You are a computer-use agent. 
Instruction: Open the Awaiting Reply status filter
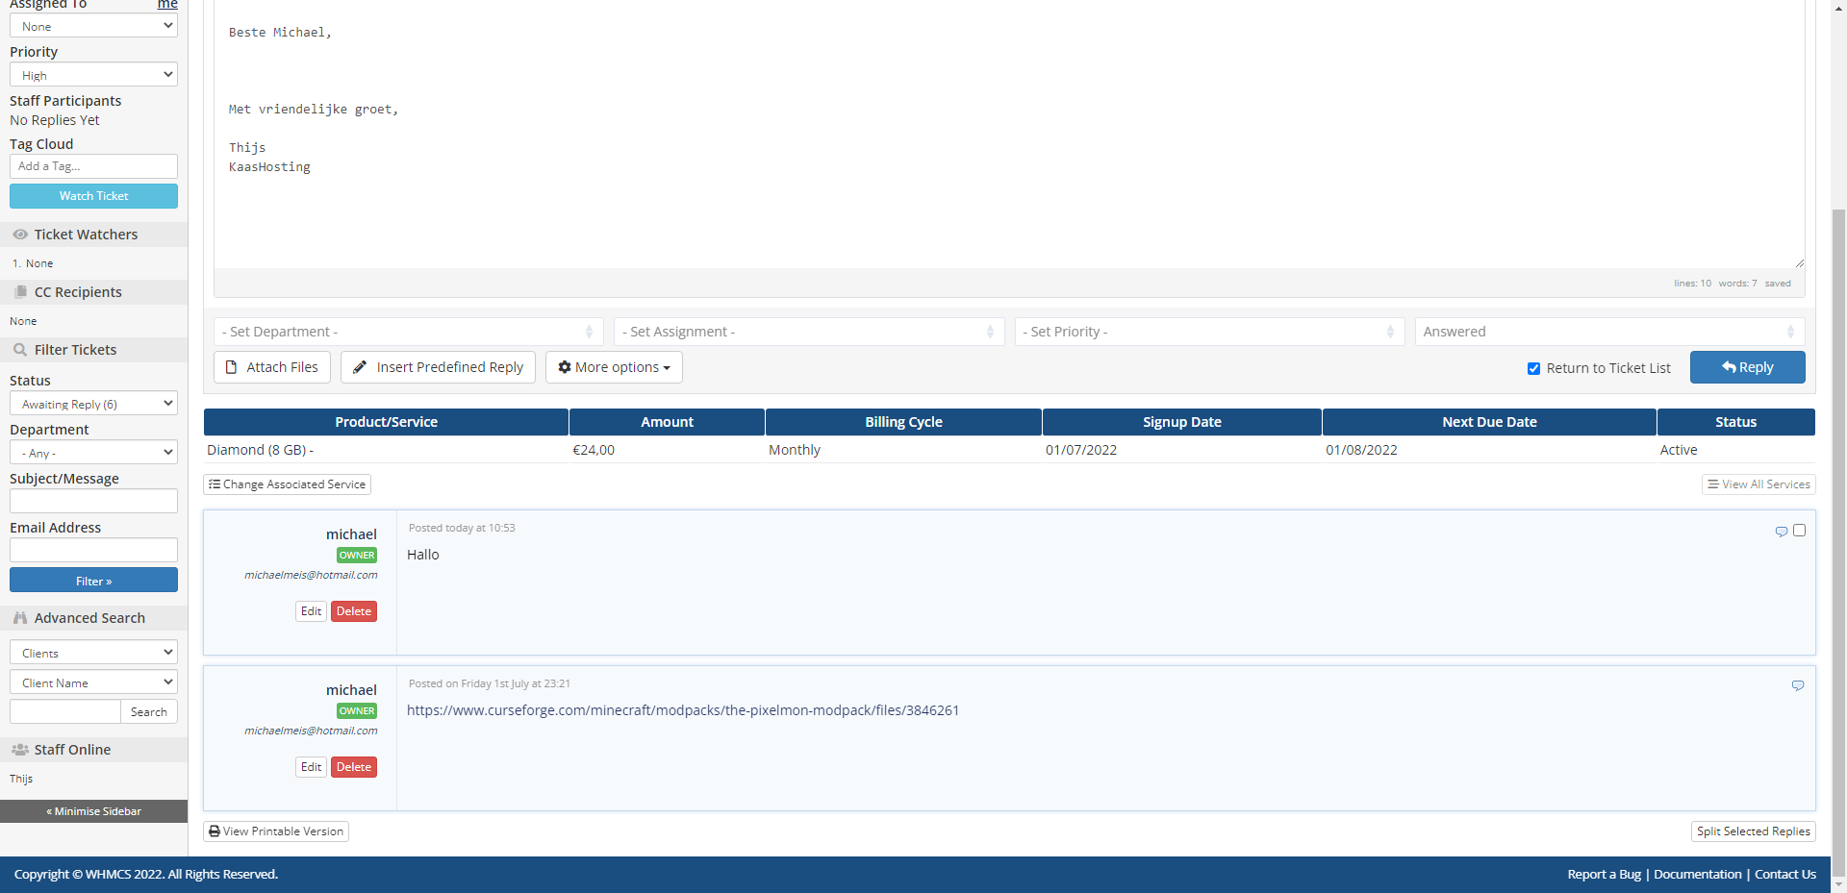93,404
